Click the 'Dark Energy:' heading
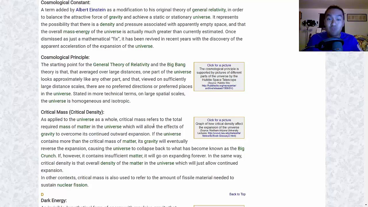This screenshot has height=207, width=368. [x=54, y=200]
